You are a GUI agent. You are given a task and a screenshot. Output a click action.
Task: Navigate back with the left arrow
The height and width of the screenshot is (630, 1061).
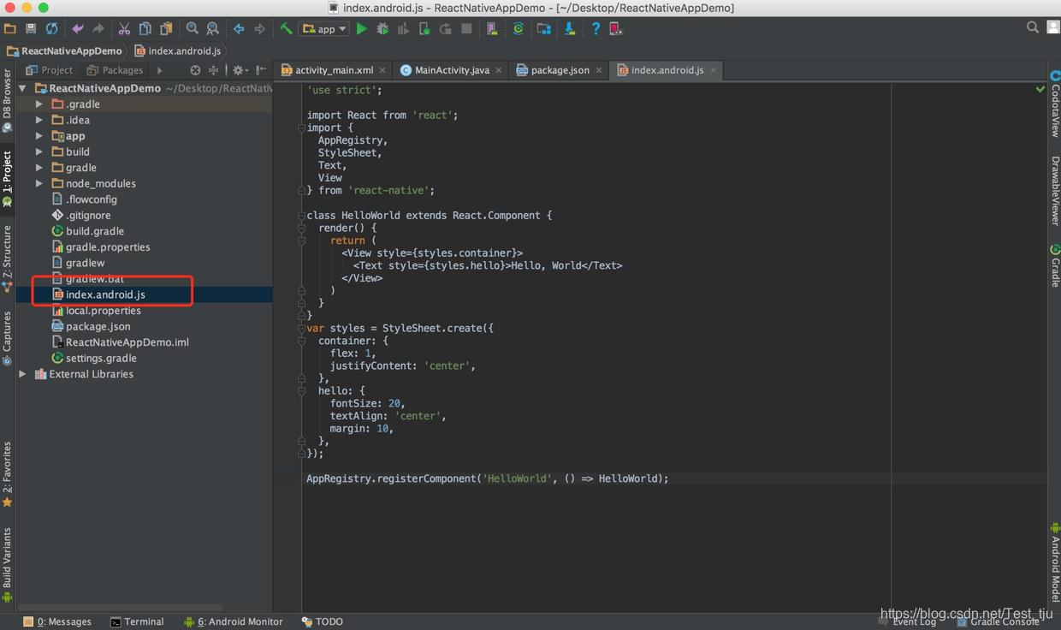(x=239, y=28)
